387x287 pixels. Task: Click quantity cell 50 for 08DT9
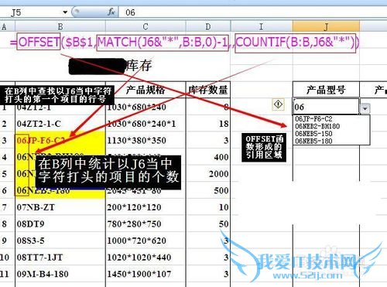208,224
